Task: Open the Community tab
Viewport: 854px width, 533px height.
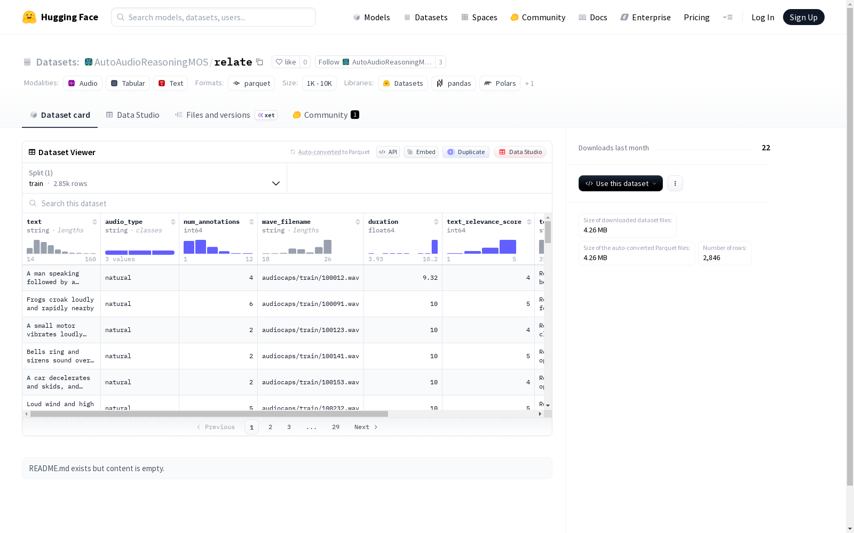Action: tap(326, 115)
